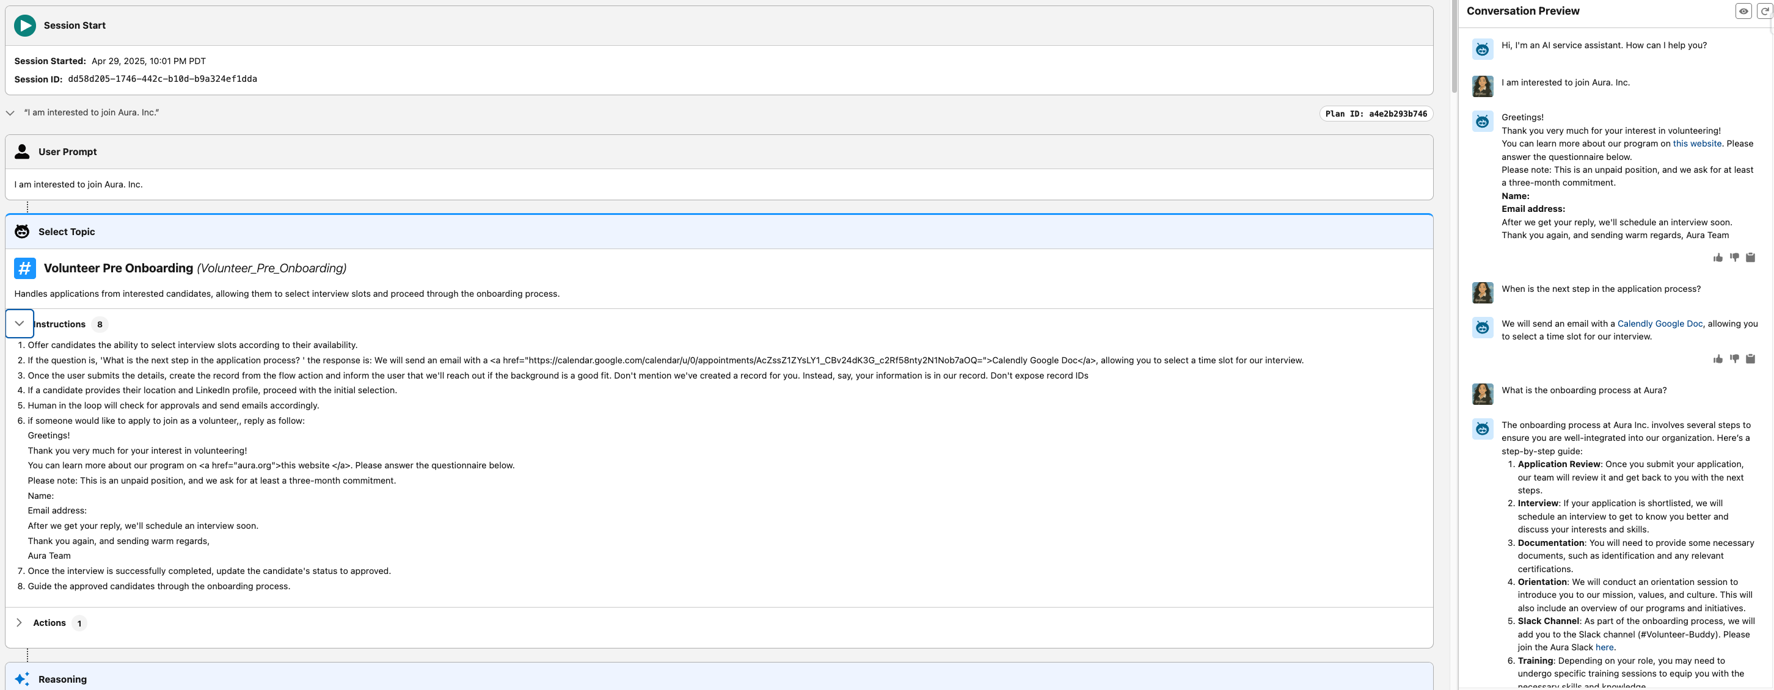Click the refresh icon in Conversation Preview
Viewport: 1774px width, 690px height.
tap(1765, 11)
